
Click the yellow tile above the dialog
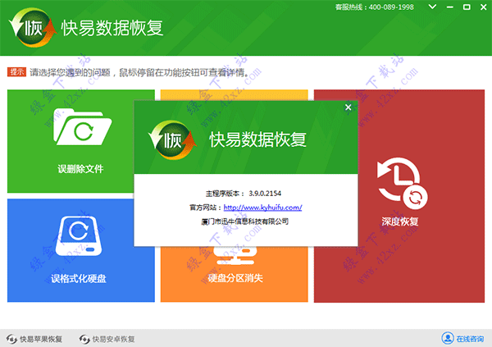[235, 95]
